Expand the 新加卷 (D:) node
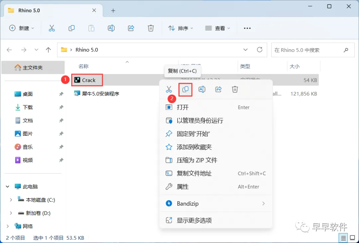The height and width of the screenshot is (243, 359). click(x=11, y=213)
